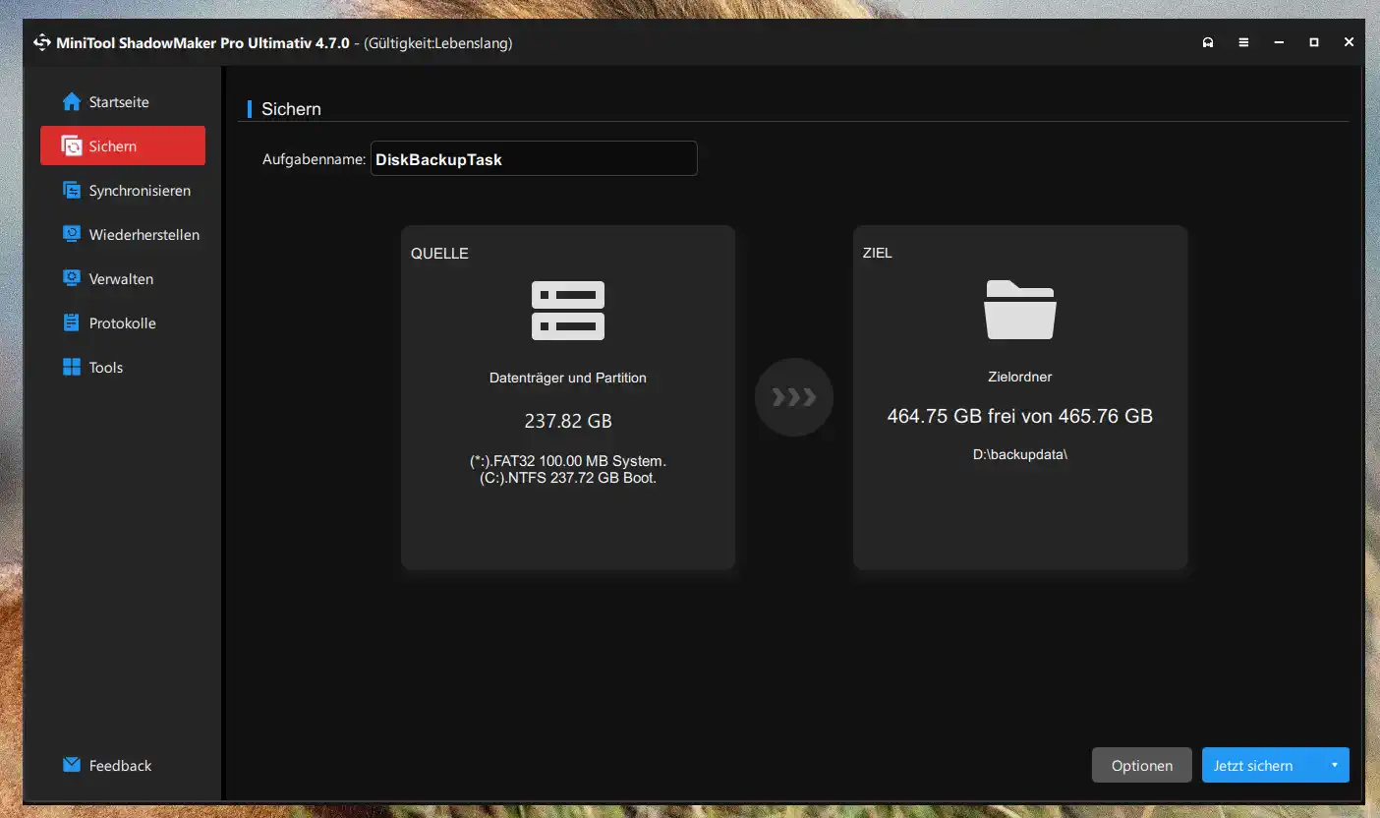
Task: Click the Zielordner label
Action: (x=1020, y=377)
